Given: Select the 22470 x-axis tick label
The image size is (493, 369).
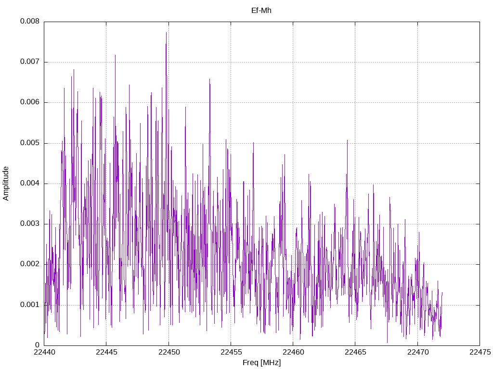Looking at the screenshot, I should tap(417, 353).
